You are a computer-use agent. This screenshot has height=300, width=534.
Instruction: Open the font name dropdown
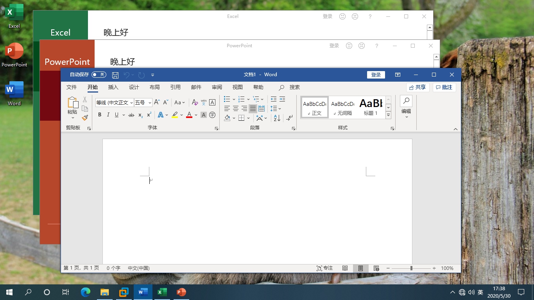click(131, 103)
